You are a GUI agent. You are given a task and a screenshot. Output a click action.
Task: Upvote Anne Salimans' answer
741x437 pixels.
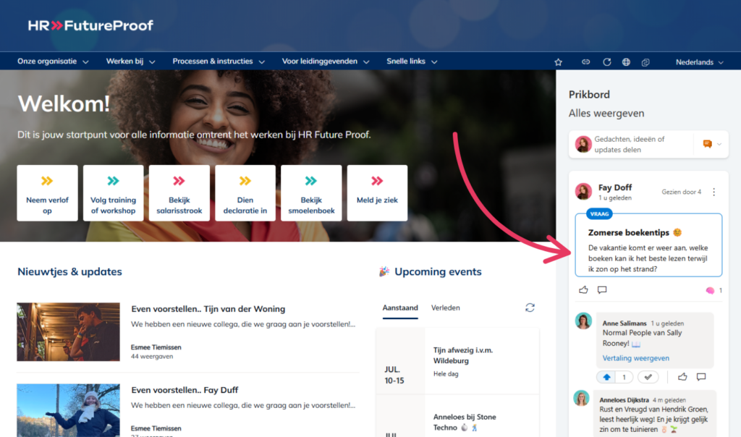[x=607, y=377]
